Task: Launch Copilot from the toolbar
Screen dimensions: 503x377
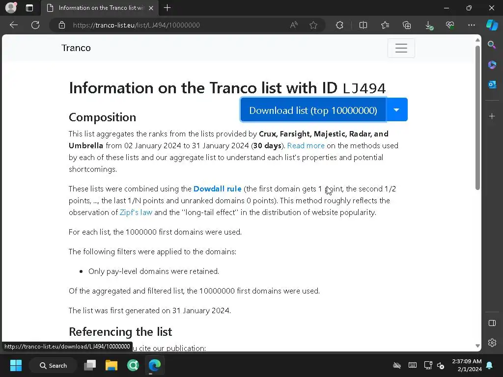Action: coord(492,25)
